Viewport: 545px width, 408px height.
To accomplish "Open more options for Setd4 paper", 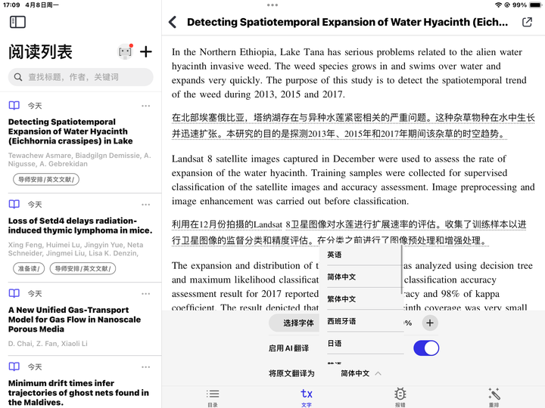I will (x=146, y=205).
